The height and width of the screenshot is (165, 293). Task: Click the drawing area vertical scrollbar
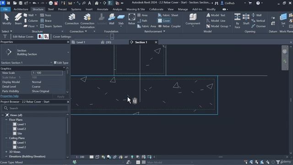pos(291,100)
